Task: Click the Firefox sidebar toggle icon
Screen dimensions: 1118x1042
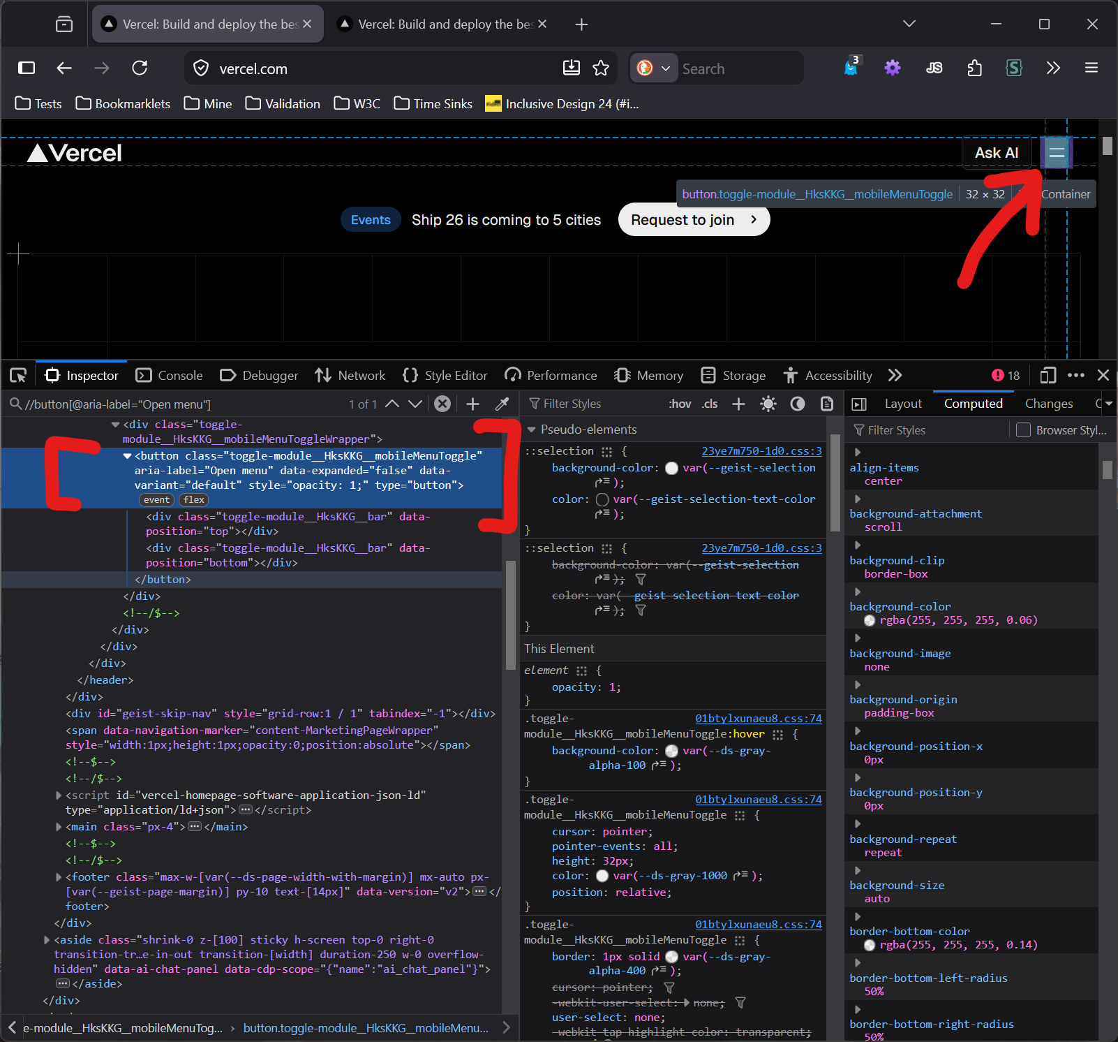Action: coord(27,68)
